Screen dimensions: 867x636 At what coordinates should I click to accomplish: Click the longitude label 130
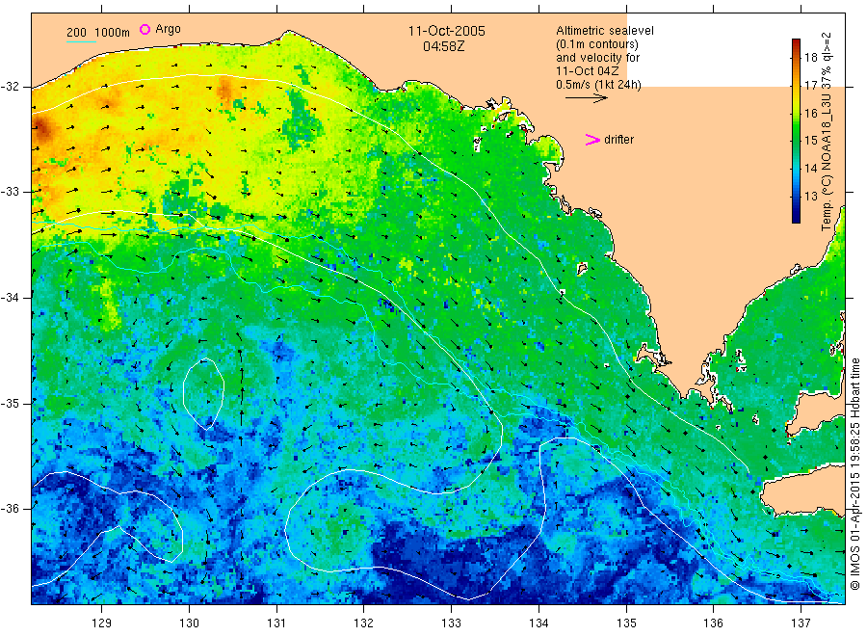point(189,623)
